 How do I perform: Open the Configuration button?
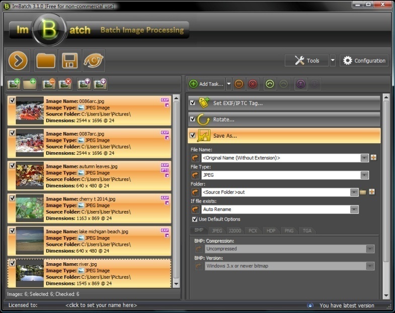pyautogui.click(x=364, y=61)
